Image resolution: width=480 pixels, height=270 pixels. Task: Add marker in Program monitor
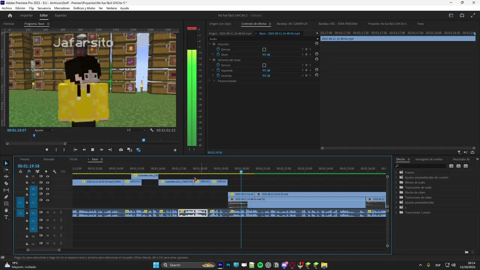[47, 150]
